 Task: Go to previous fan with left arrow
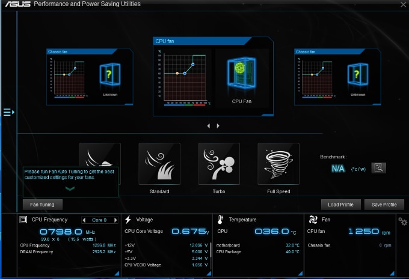tap(209, 126)
